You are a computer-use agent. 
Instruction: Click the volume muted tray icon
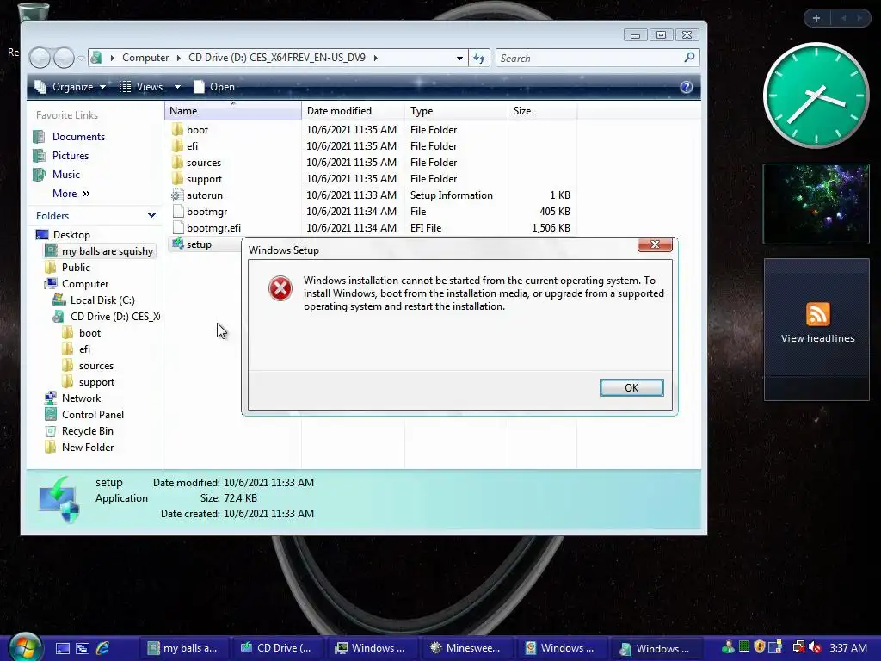pyautogui.click(x=816, y=648)
